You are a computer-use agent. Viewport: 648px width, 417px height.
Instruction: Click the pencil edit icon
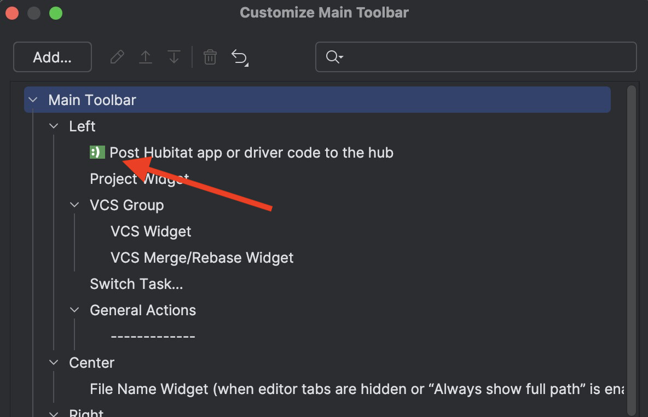pos(117,56)
